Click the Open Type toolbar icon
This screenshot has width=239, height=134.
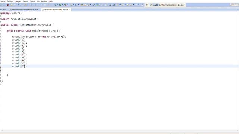(82, 5)
